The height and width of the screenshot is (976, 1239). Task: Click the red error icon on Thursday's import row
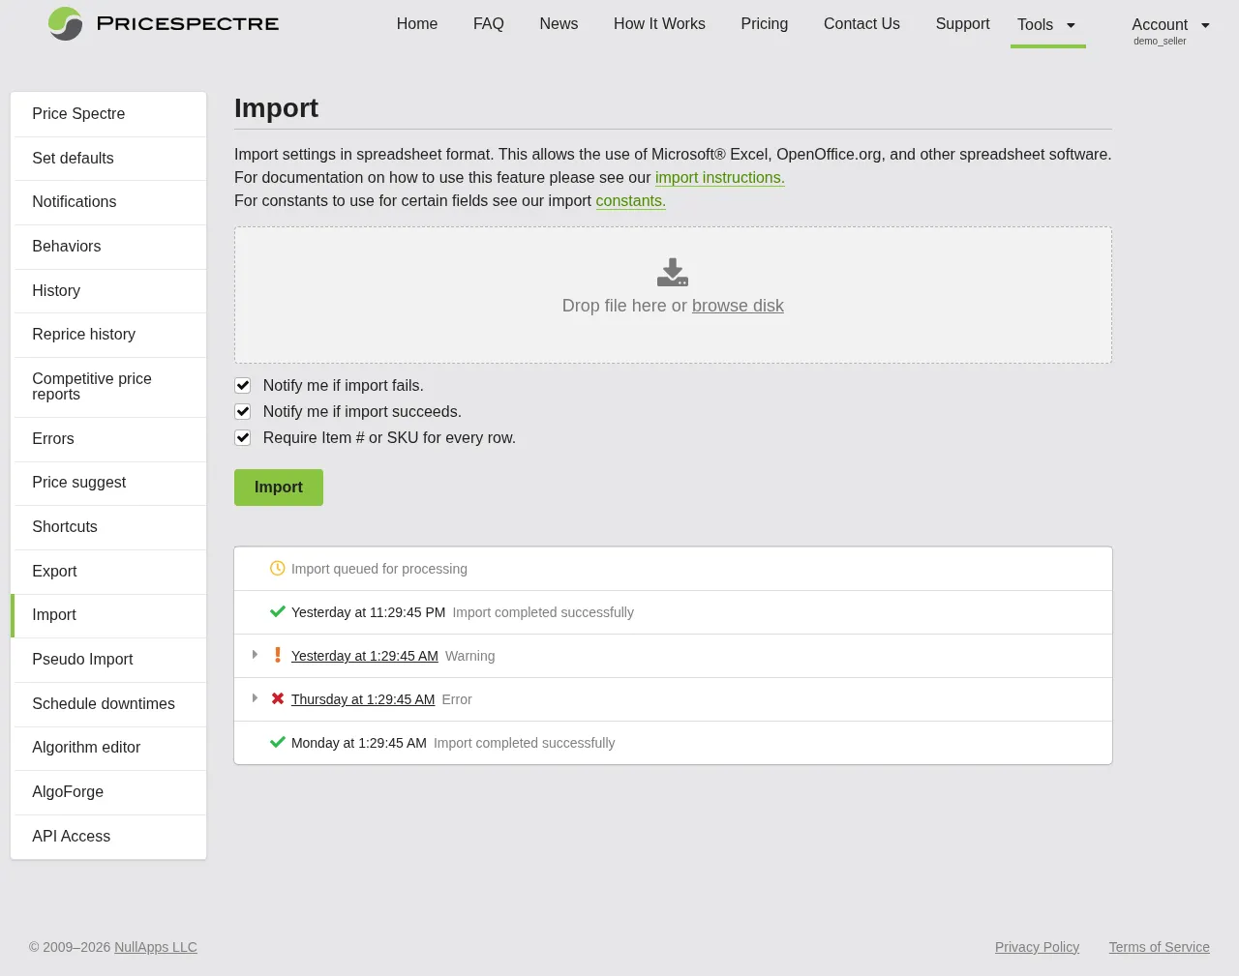(278, 698)
